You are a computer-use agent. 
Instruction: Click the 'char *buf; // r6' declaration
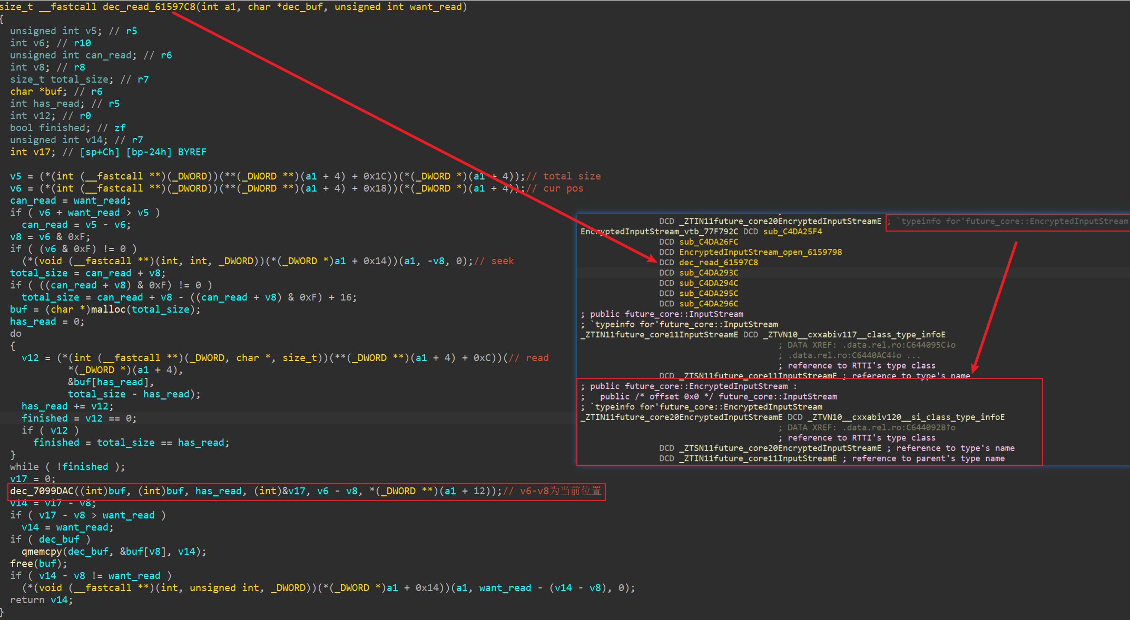(56, 92)
